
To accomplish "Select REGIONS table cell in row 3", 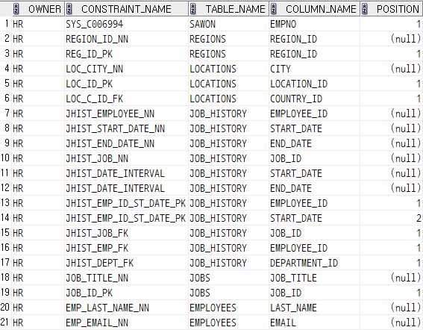I will (x=229, y=54).
